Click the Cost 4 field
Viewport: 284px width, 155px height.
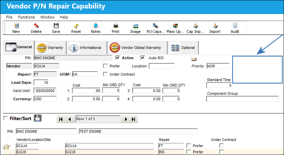(x=147, y=99)
